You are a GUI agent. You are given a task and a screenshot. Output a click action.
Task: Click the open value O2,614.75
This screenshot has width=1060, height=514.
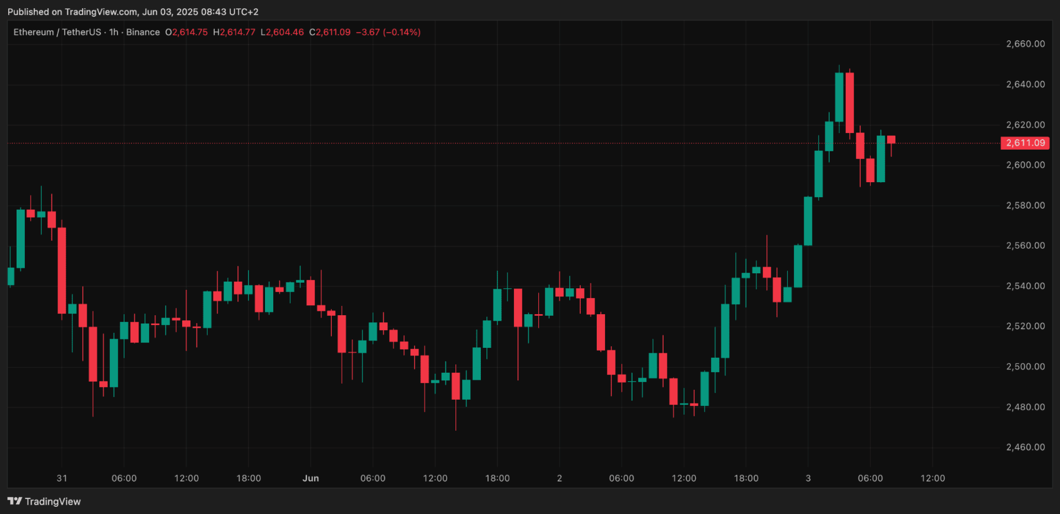pos(187,32)
